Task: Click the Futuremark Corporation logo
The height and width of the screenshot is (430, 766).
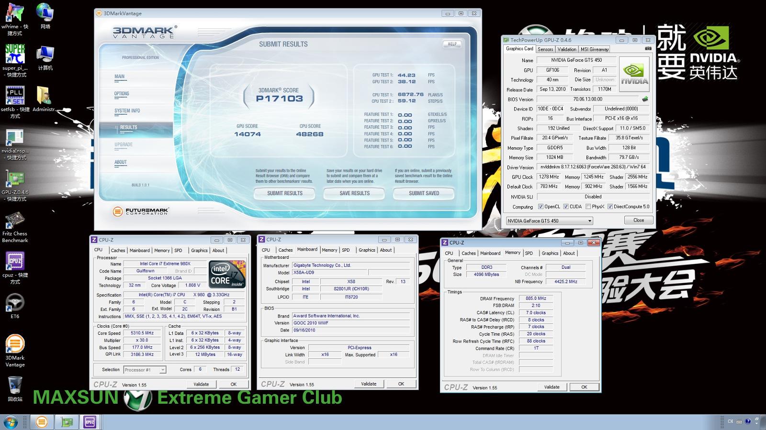Action: (141, 211)
